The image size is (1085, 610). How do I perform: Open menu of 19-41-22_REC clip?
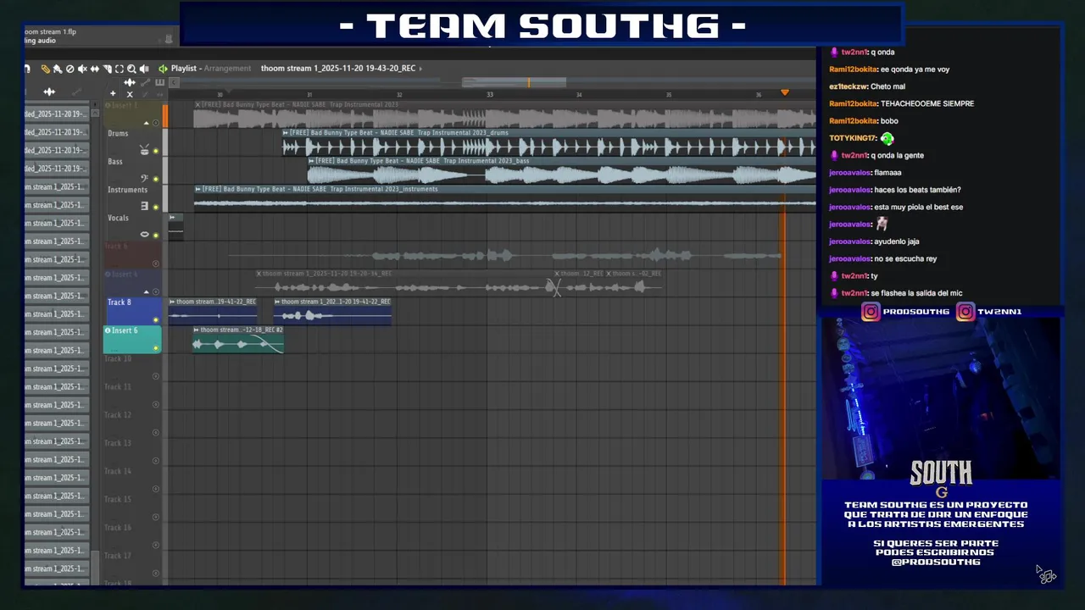point(278,302)
